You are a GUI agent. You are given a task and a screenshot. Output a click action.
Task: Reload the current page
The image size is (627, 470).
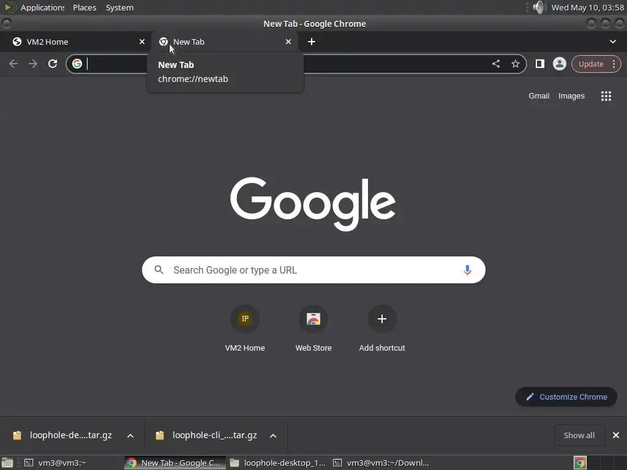[53, 64]
